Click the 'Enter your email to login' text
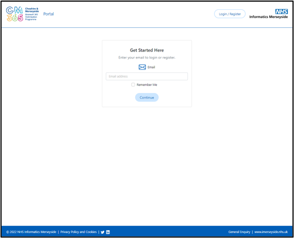 147,57
